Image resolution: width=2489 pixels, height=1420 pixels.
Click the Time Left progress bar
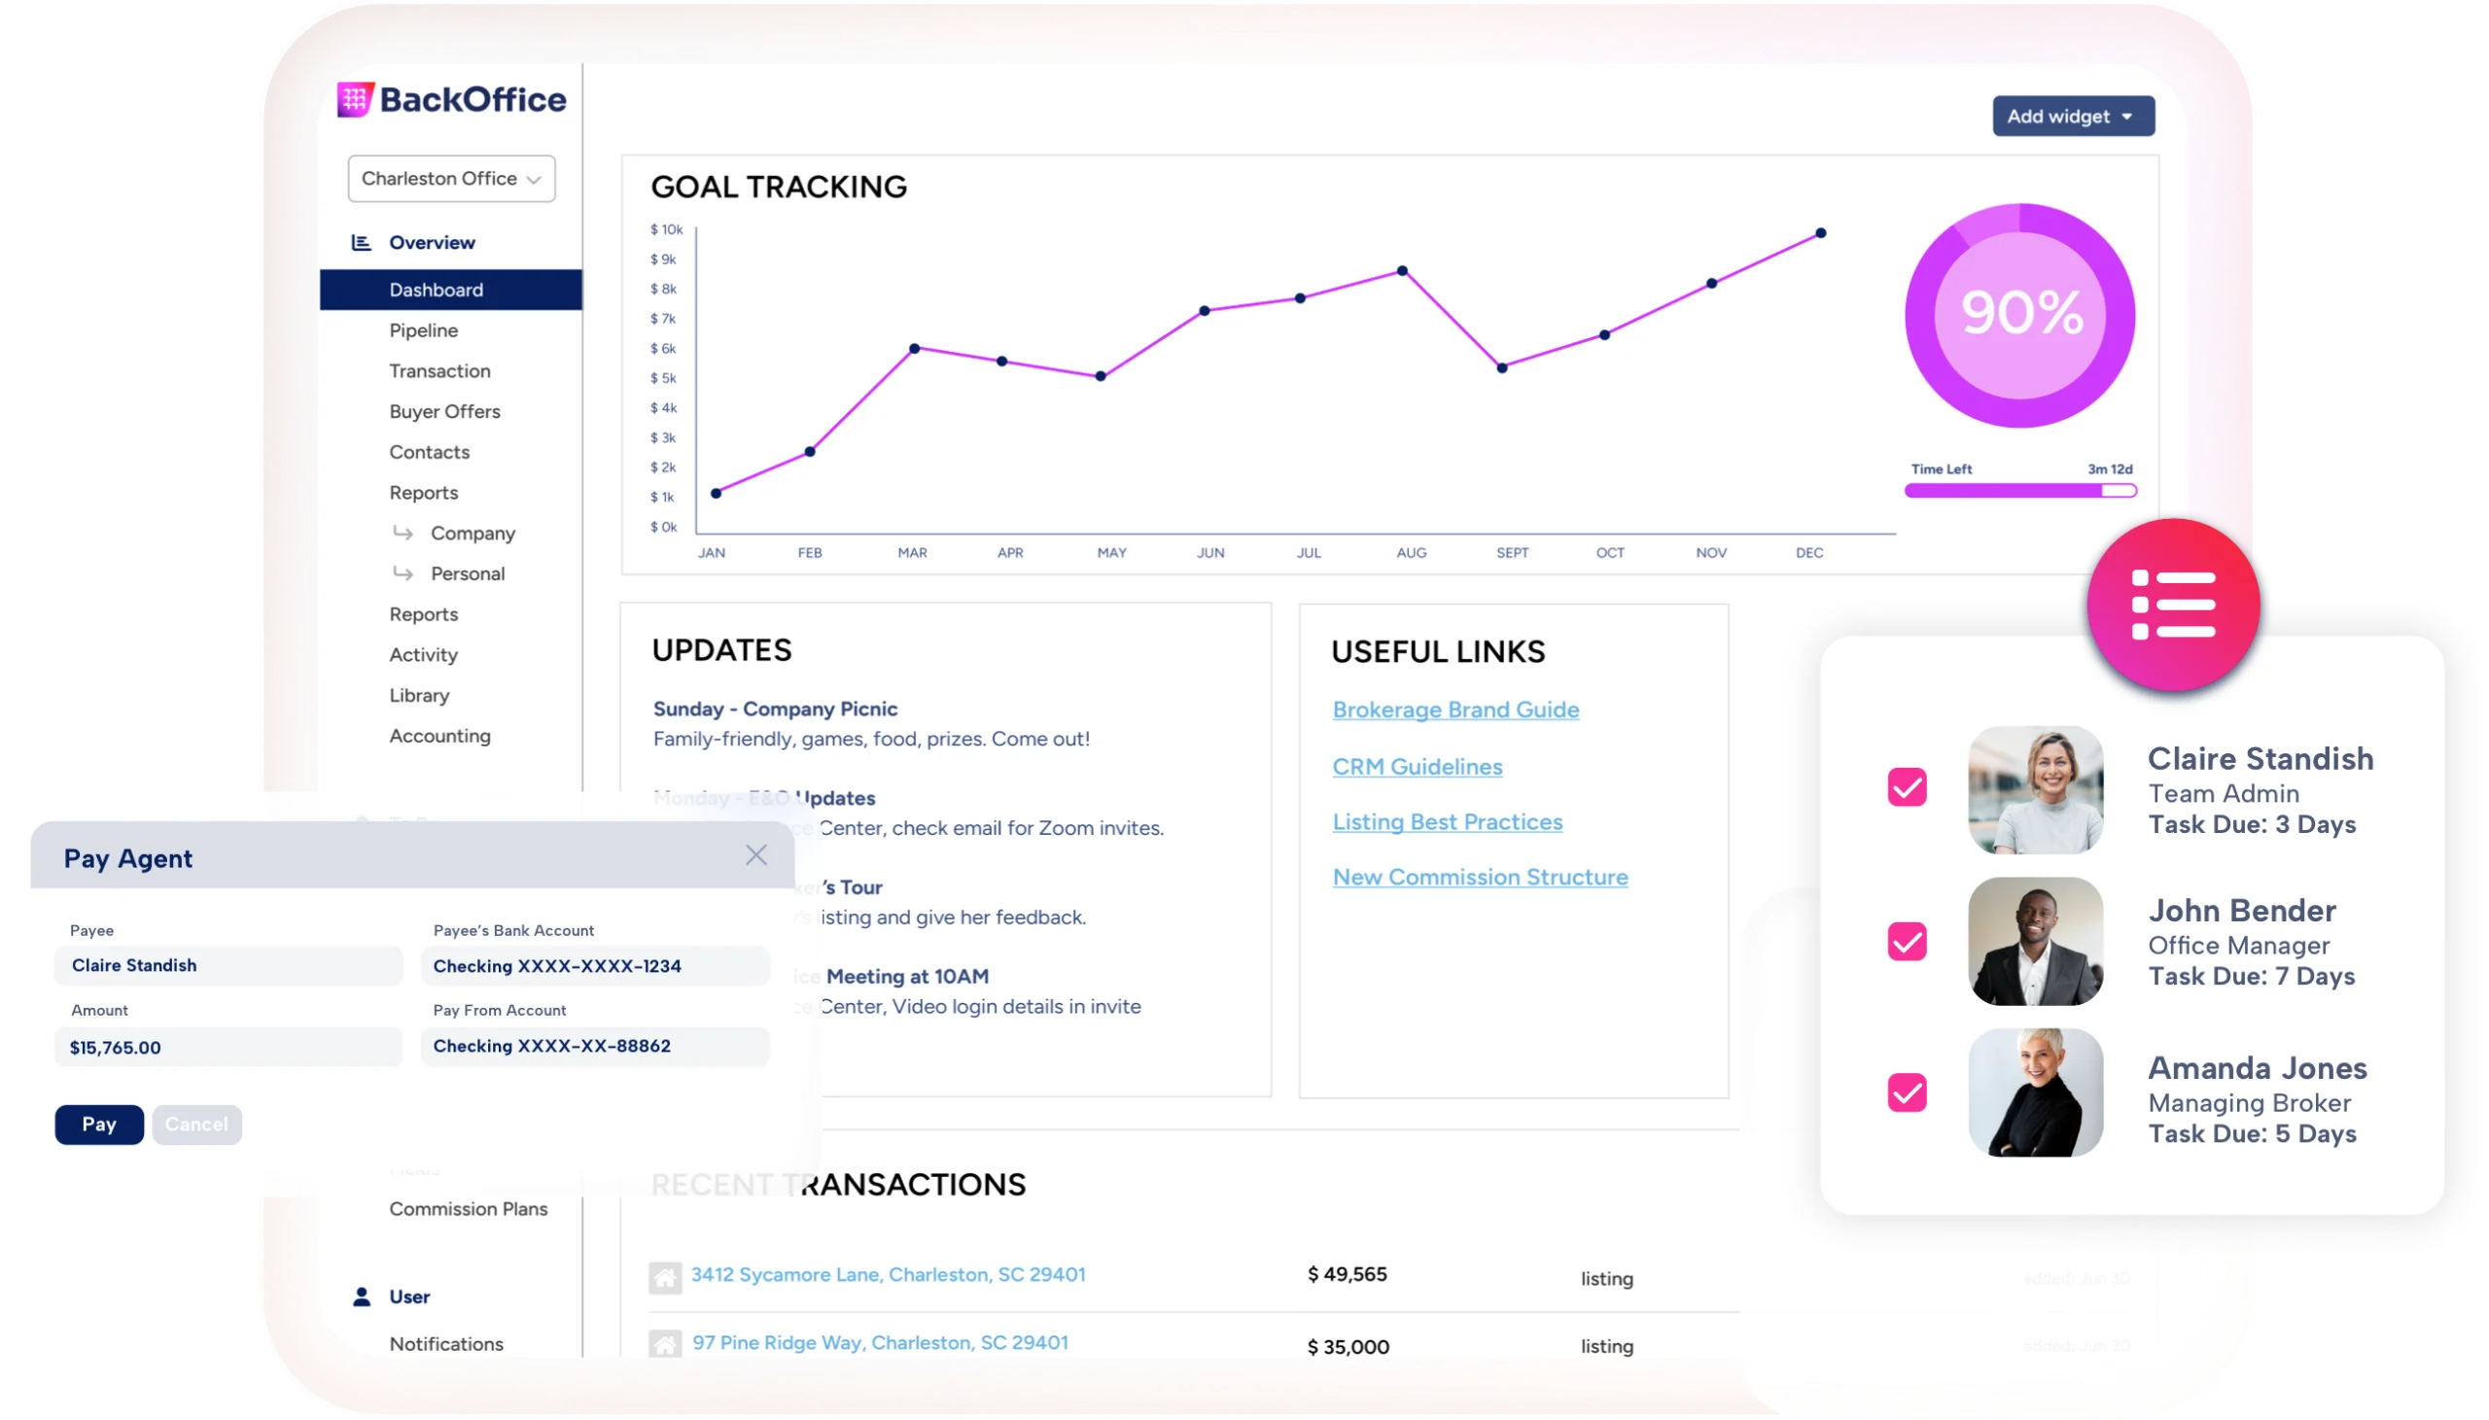2019,491
